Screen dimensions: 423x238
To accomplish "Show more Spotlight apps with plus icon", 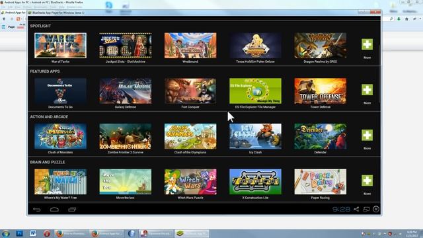I will tap(367, 44).
